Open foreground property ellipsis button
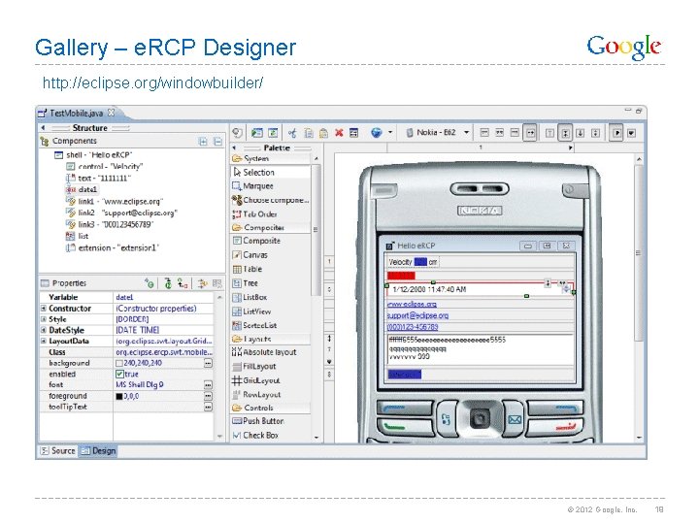The image size is (699, 524). (x=208, y=396)
